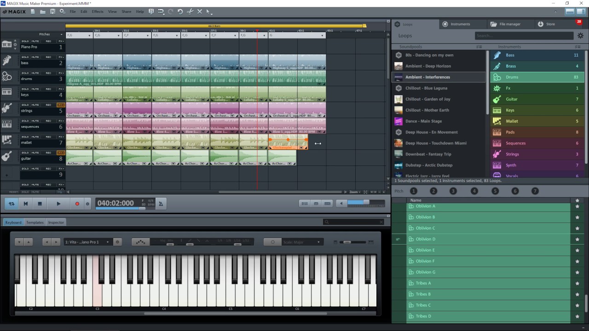Open the mouse mode pointer tool
This screenshot has width=589, height=331.
208,11
